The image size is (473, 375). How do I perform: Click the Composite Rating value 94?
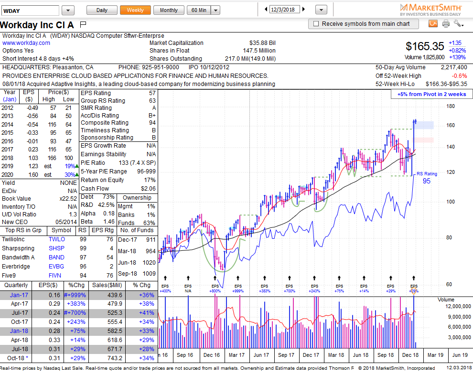point(152,123)
